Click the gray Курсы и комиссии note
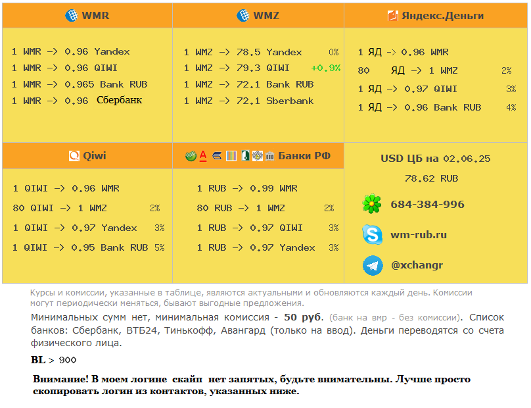Screen dimensions: 531x408 (x=251, y=298)
